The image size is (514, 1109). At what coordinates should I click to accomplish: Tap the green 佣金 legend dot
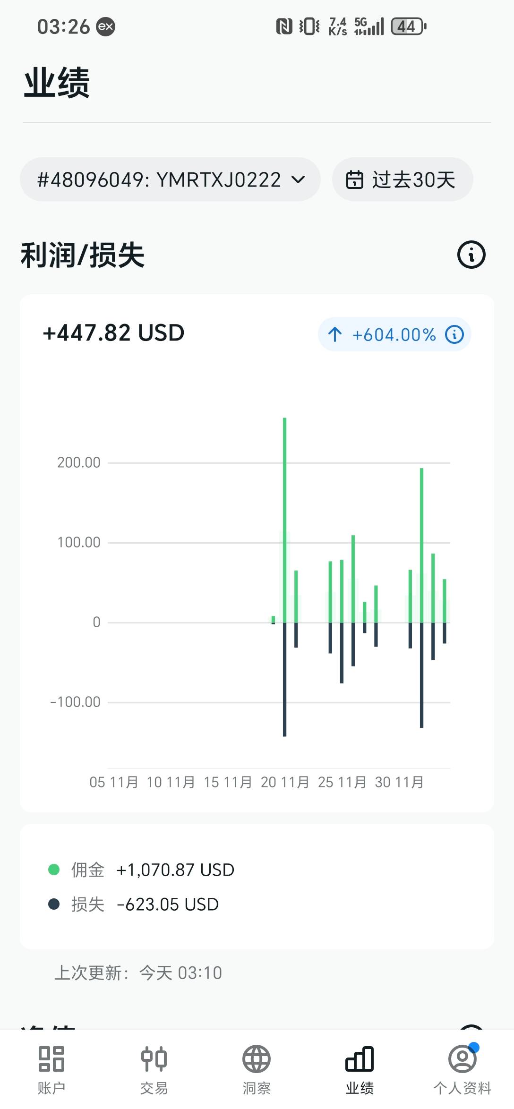tap(54, 869)
